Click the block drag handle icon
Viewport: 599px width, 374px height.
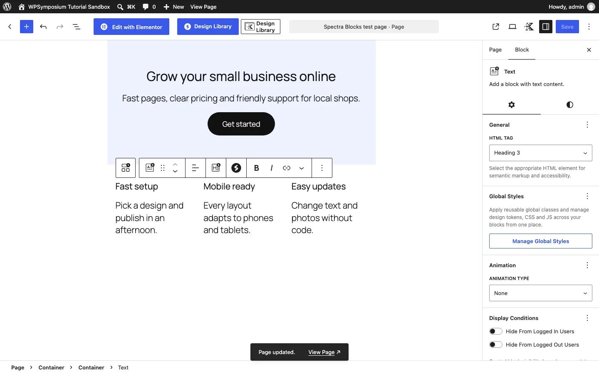click(163, 168)
